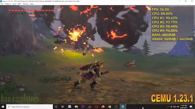Focus the taskbar search box
This screenshot has height=109, width=195.
coord(30,107)
